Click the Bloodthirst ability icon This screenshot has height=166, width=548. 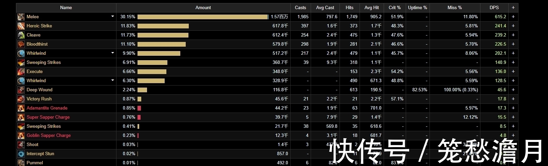[21, 44]
